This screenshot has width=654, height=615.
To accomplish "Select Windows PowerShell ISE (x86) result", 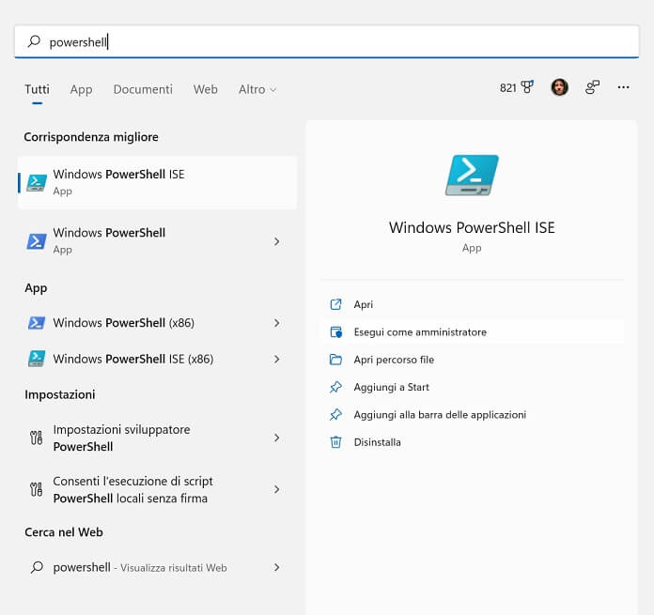I will (x=157, y=359).
